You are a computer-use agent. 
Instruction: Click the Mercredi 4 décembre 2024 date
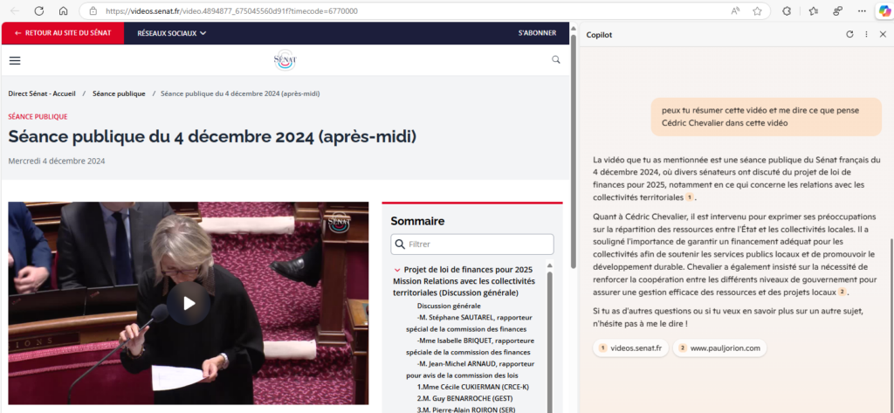(57, 161)
